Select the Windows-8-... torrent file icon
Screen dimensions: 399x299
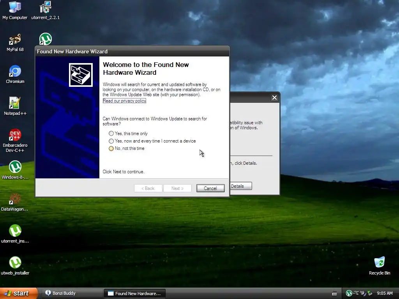click(x=15, y=170)
